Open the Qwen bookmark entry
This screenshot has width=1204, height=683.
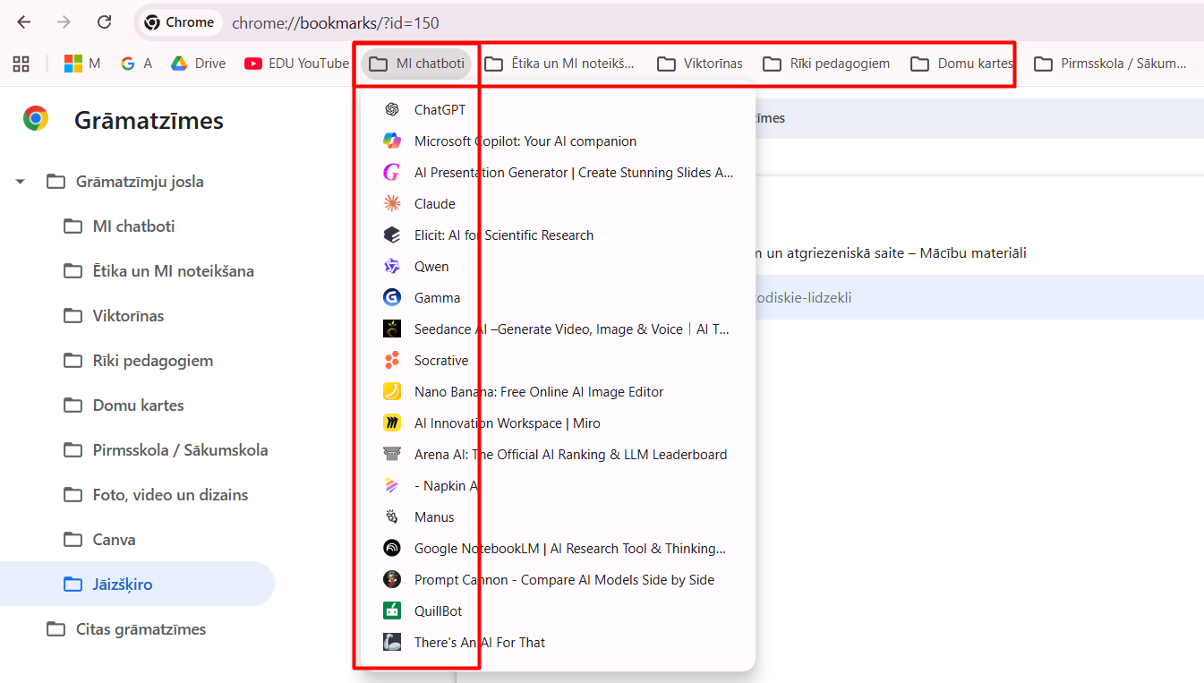coord(558,267)
